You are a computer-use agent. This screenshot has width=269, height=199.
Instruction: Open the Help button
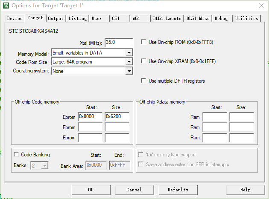pyautogui.click(x=246, y=190)
